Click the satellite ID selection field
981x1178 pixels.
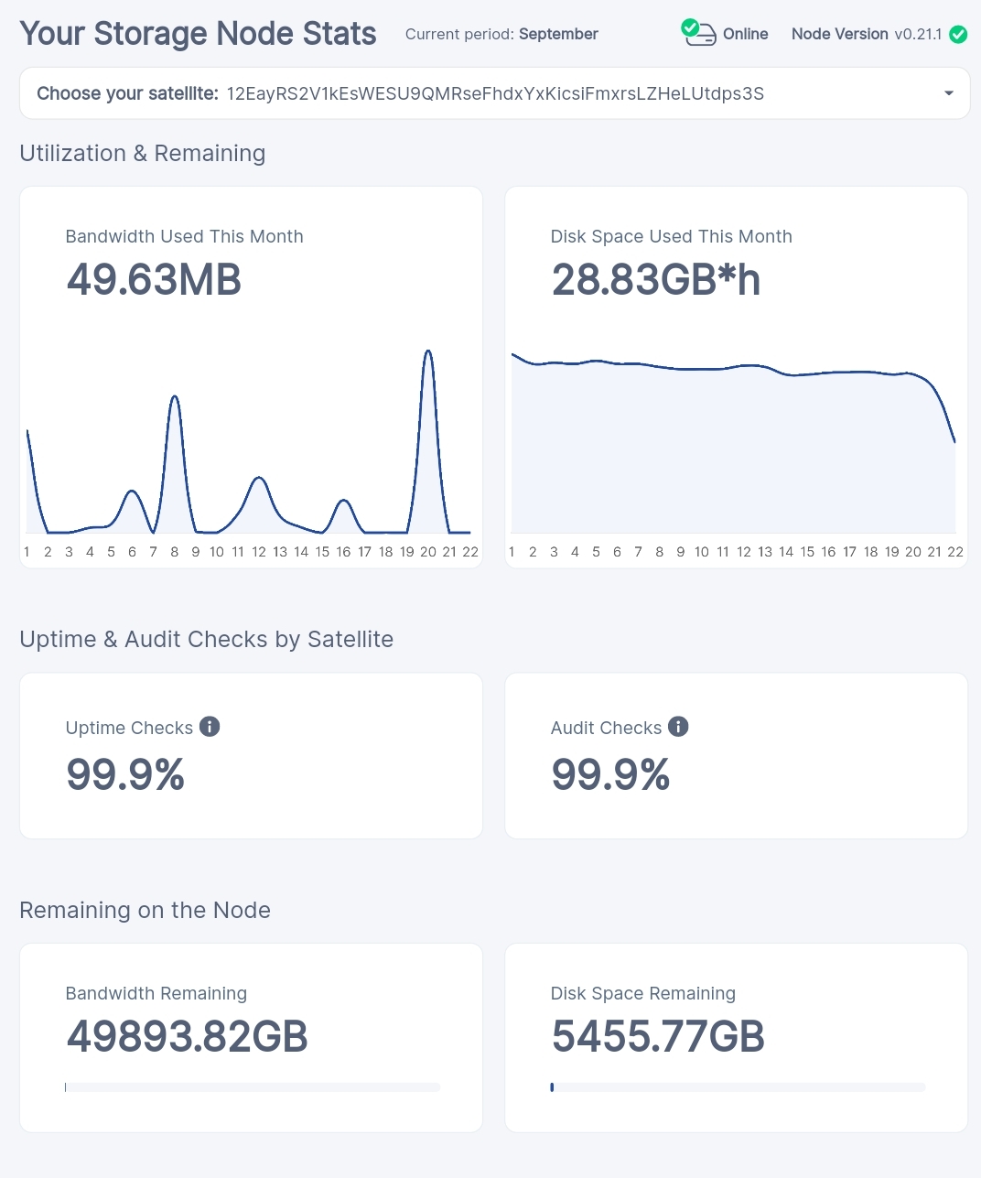(x=494, y=93)
